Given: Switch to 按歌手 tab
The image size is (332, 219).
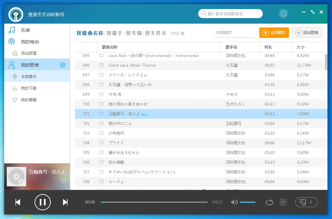Looking at the screenshot, I should (114, 33).
